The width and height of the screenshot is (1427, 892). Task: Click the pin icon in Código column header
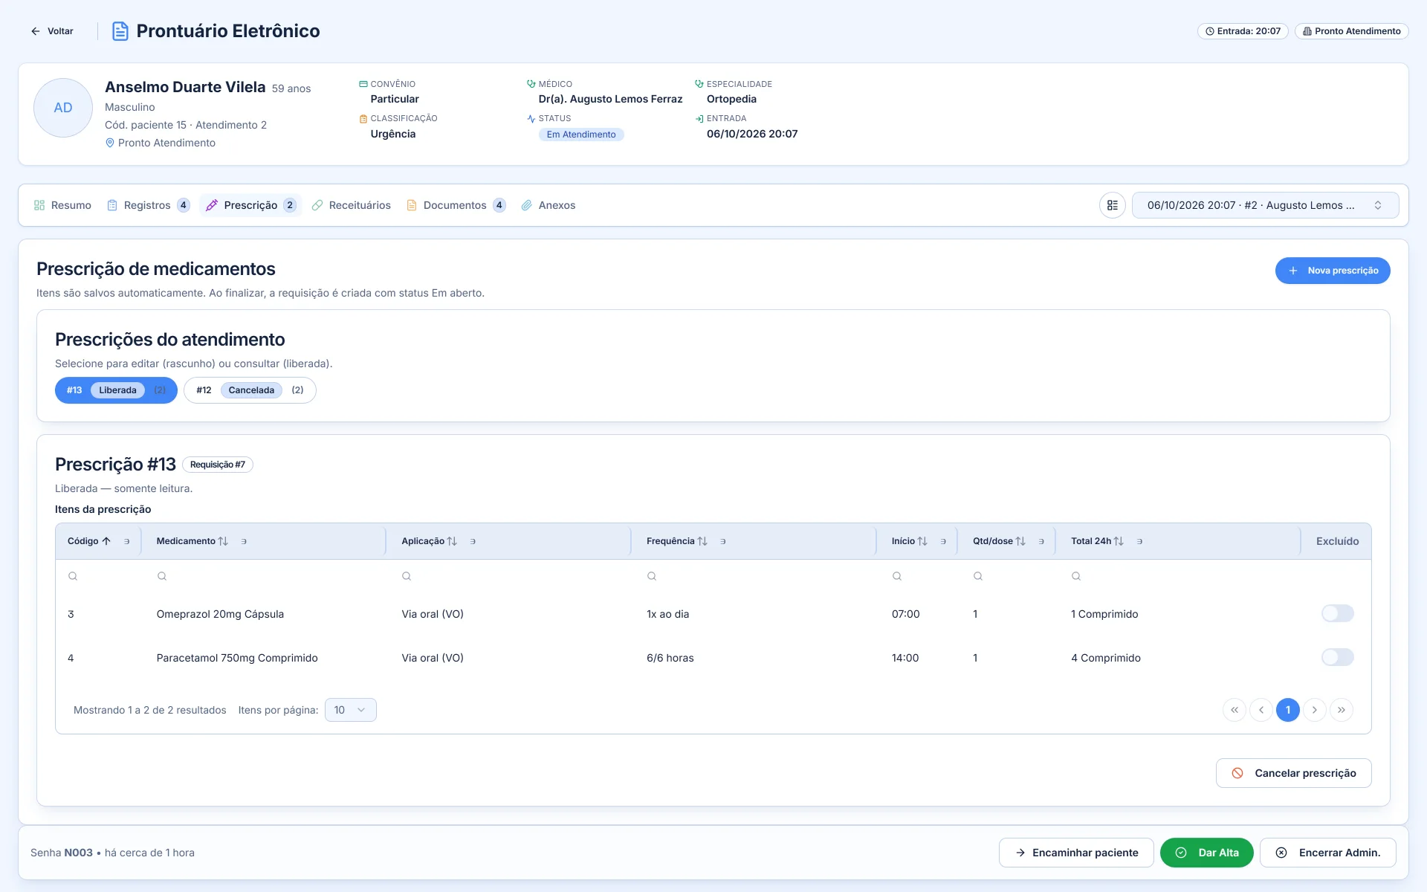[x=127, y=541]
